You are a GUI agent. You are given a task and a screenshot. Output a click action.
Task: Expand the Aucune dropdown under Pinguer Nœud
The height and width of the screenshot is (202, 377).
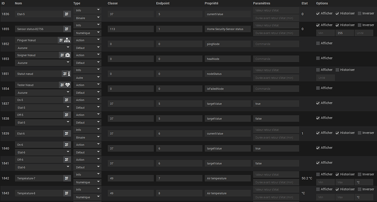pos(43,48)
